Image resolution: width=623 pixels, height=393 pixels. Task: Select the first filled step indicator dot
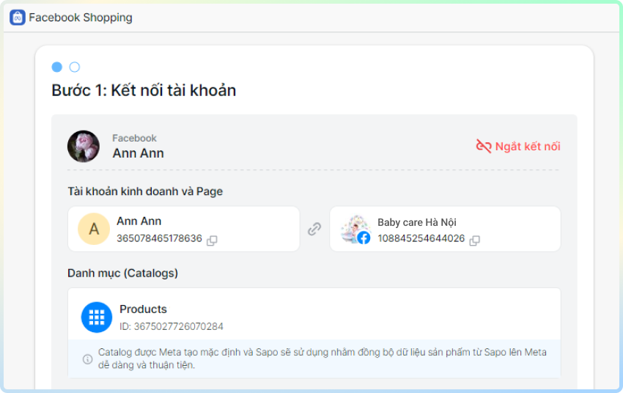tap(57, 67)
